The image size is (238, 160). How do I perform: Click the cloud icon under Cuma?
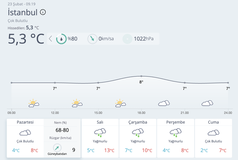(x=213, y=132)
